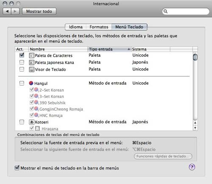The height and width of the screenshot is (184, 212).
Task: Select the Paleta de Caracteres name
Action: [x=53, y=56]
